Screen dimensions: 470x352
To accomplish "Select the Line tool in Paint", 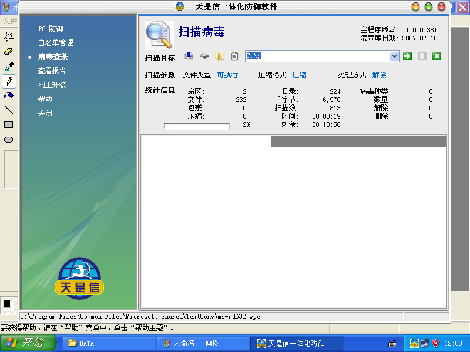I will tap(9, 110).
